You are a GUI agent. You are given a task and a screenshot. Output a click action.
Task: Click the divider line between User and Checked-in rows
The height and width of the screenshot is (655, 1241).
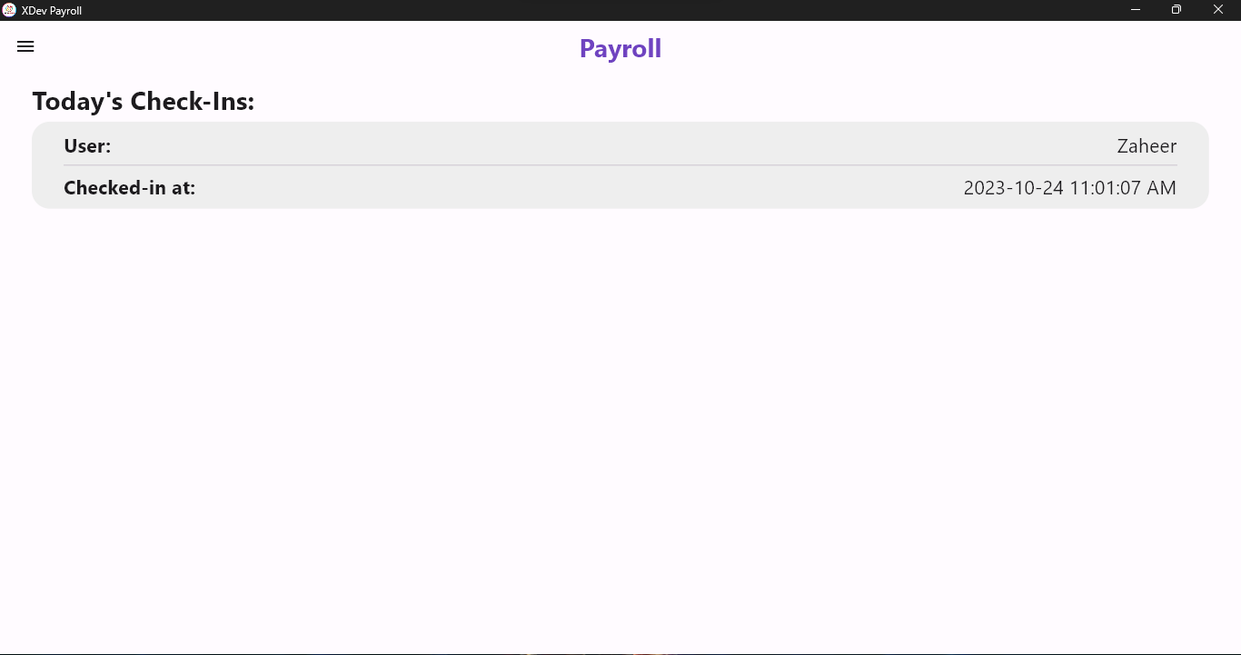(620, 165)
